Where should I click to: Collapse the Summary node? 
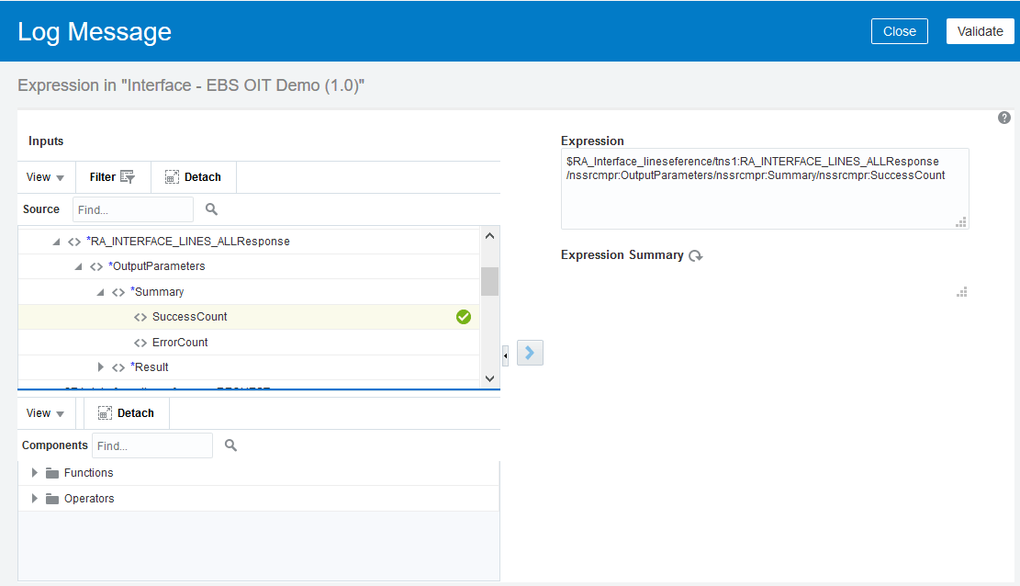pos(100,292)
